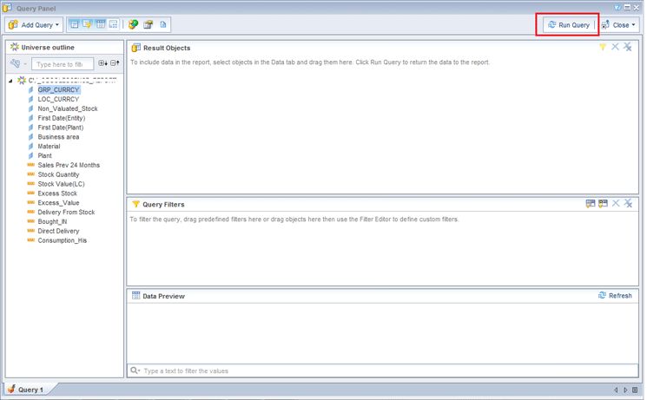
Task: Click Remove icon in Query Filters
Action: click(616, 203)
